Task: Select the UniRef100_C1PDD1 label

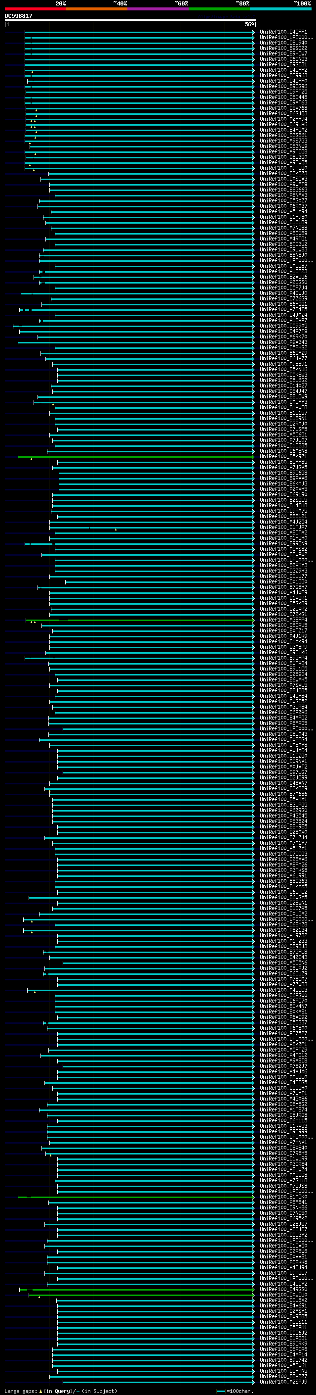Action: click(x=283, y=1339)
